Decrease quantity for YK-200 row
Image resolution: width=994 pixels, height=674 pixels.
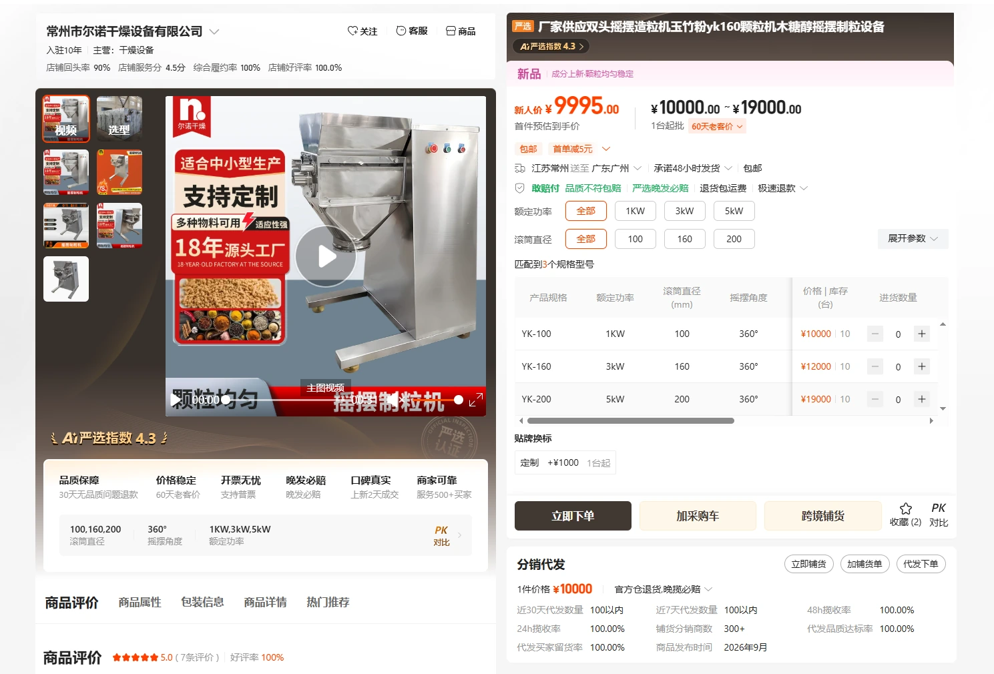click(x=875, y=399)
